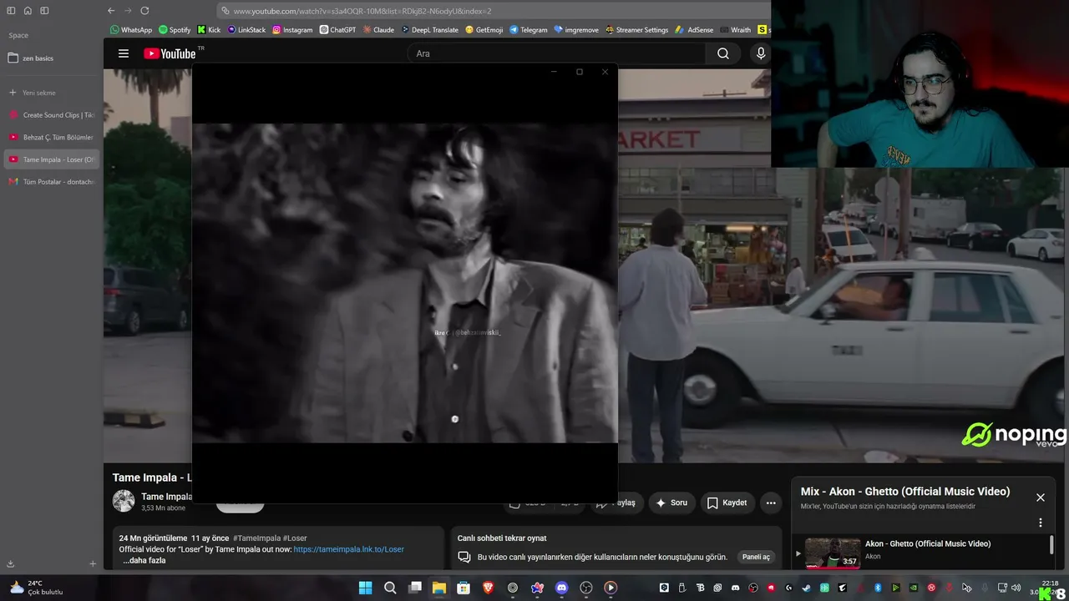The image size is (1069, 601).
Task: Open the Tame Impala channel avatar
Action: click(124, 501)
